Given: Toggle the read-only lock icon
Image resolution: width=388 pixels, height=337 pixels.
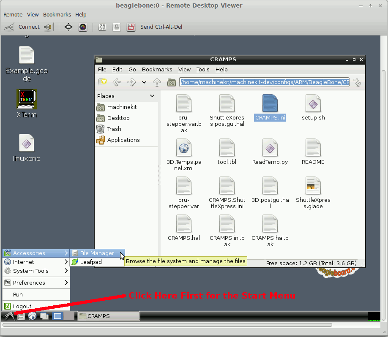Looking at the screenshot, I should click(117, 27).
